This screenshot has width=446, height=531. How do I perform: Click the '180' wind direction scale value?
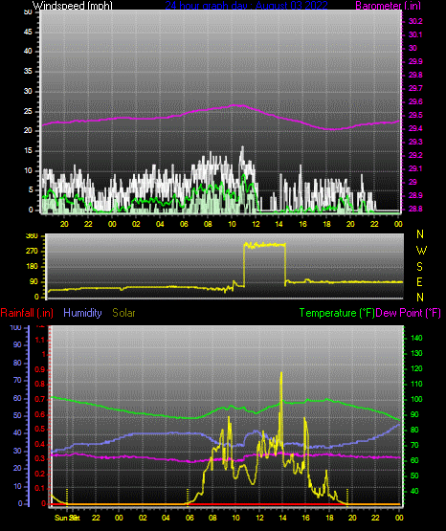click(32, 267)
